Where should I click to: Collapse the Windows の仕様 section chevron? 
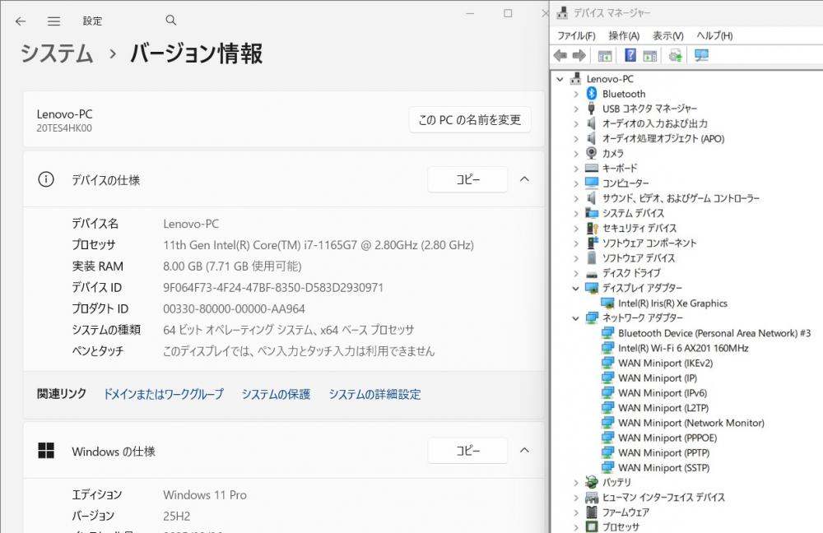(524, 451)
